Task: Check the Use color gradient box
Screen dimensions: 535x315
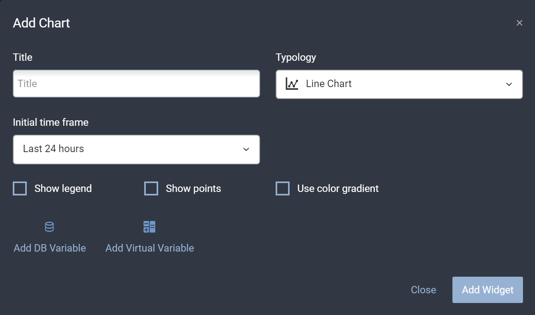Action: tap(283, 188)
